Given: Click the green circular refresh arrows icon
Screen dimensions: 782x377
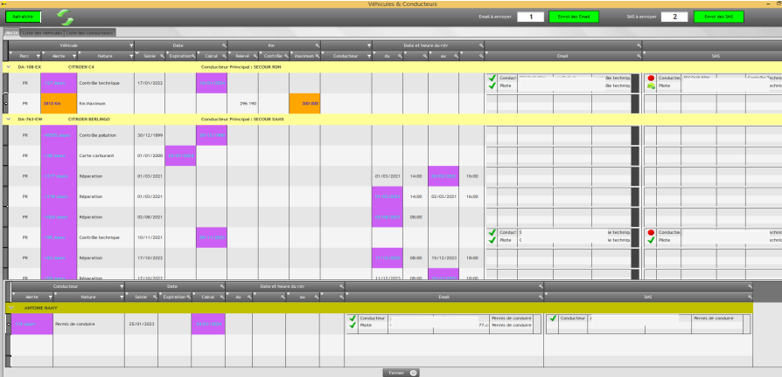Looking at the screenshot, I should (x=66, y=17).
